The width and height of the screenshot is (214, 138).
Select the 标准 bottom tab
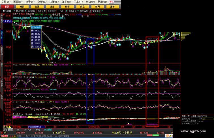(x=38, y=129)
